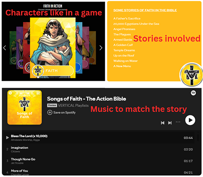Screen dimensions: 203x177
Task: Open the VERTICAL Playlists link
Action: [x=73, y=106]
